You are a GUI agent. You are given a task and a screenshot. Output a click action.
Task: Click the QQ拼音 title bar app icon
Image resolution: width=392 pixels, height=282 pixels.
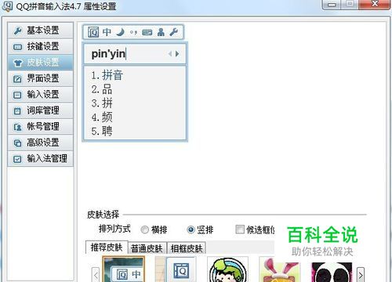[x=7, y=5]
